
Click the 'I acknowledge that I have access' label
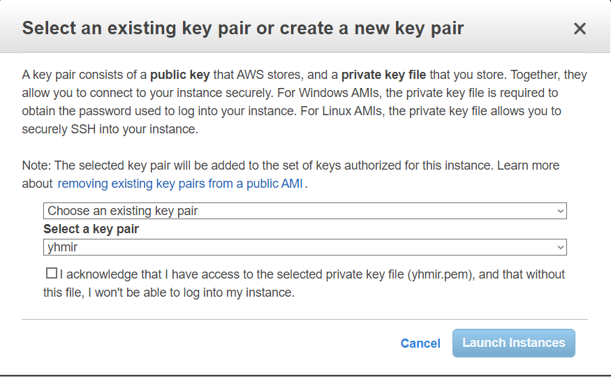(209, 274)
